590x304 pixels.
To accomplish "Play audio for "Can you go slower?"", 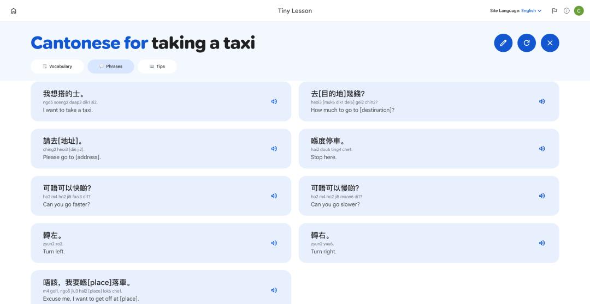I will 542,196.
